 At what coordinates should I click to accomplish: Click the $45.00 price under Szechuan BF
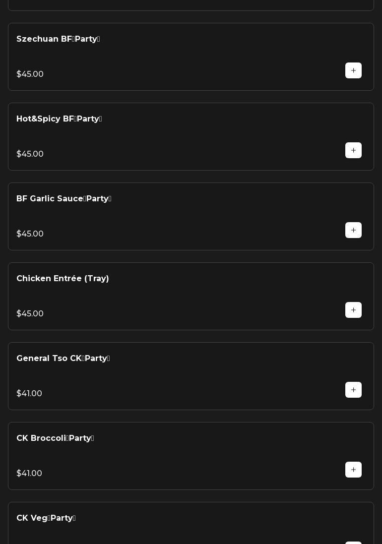[30, 74]
